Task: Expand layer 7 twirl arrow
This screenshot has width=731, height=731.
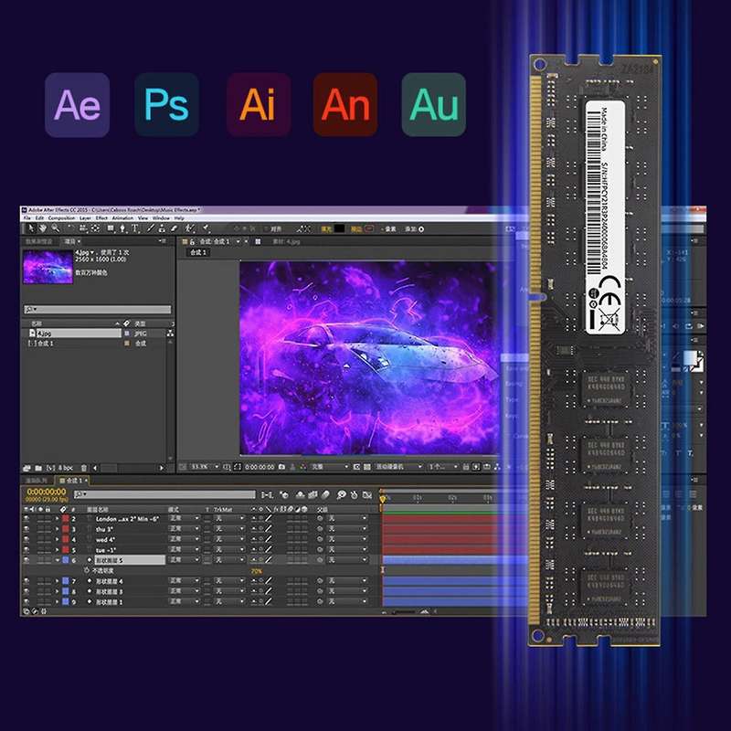Action: 58,581
